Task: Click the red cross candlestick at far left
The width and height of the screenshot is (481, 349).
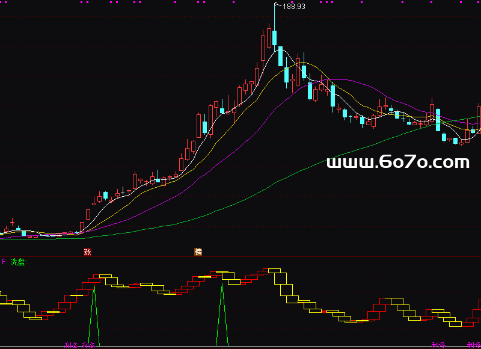Action: 12,222
